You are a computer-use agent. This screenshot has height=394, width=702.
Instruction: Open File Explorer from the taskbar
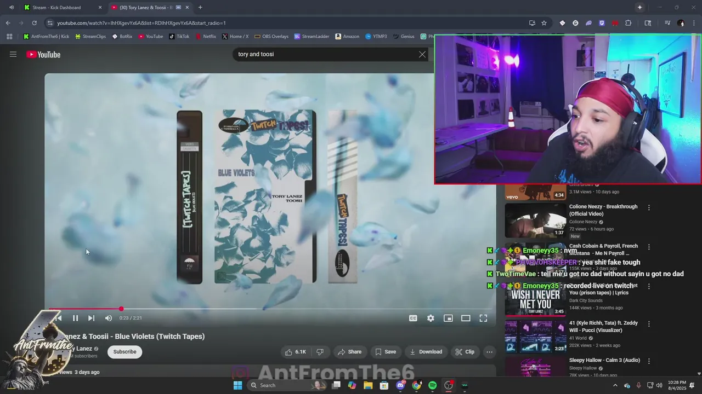pos(368,385)
